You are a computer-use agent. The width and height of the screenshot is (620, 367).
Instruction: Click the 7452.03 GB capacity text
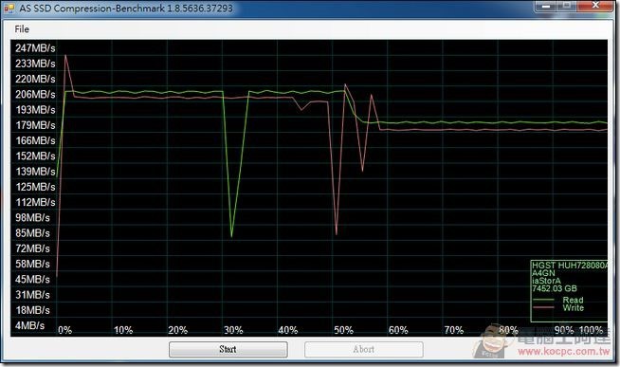pyautogui.click(x=555, y=288)
